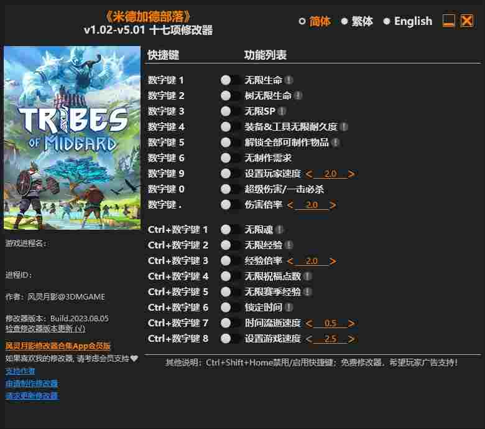Open info icon beside 无限赛季经验
This screenshot has height=429, width=485.
pyautogui.click(x=307, y=292)
